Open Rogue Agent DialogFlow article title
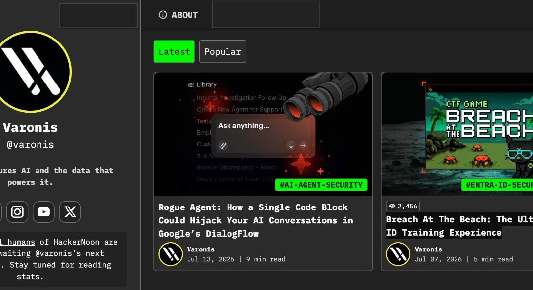Viewport: 533px width, 290px height. (x=256, y=220)
